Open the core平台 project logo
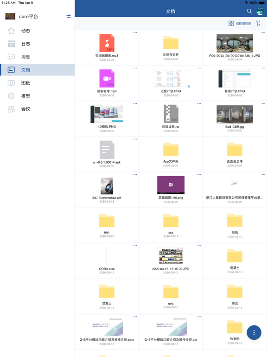The width and height of the screenshot is (267, 357). pyautogui.click(x=10, y=16)
